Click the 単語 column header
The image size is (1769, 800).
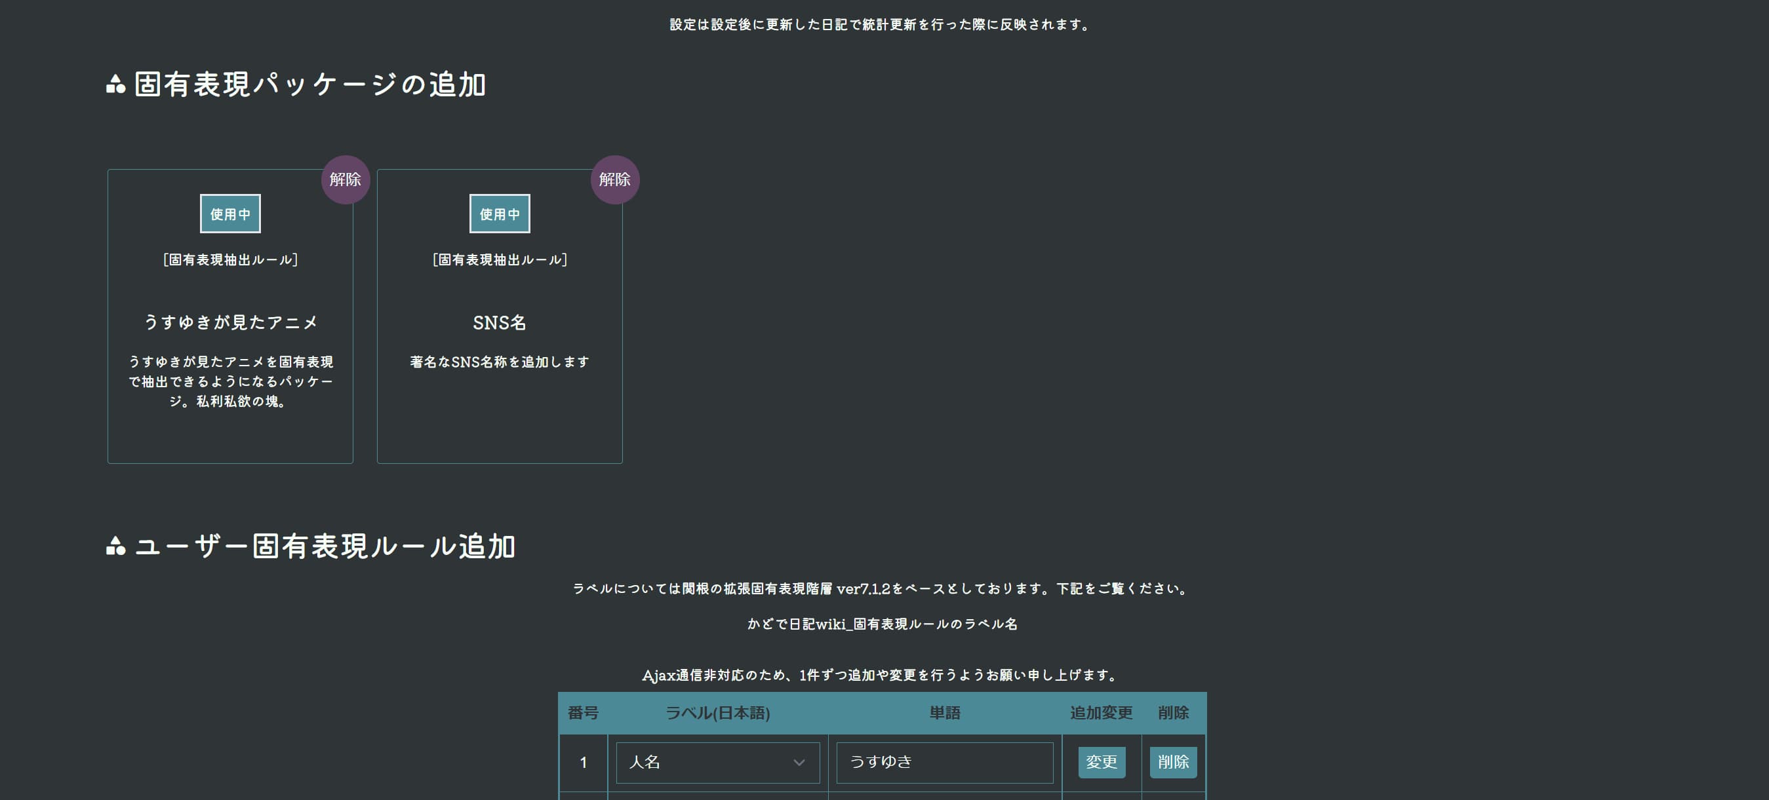pyautogui.click(x=944, y=713)
